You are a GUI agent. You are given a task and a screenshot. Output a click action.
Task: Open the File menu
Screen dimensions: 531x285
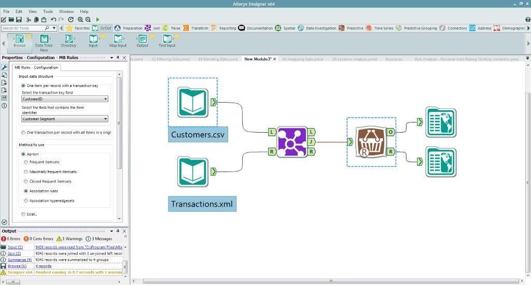[6, 11]
